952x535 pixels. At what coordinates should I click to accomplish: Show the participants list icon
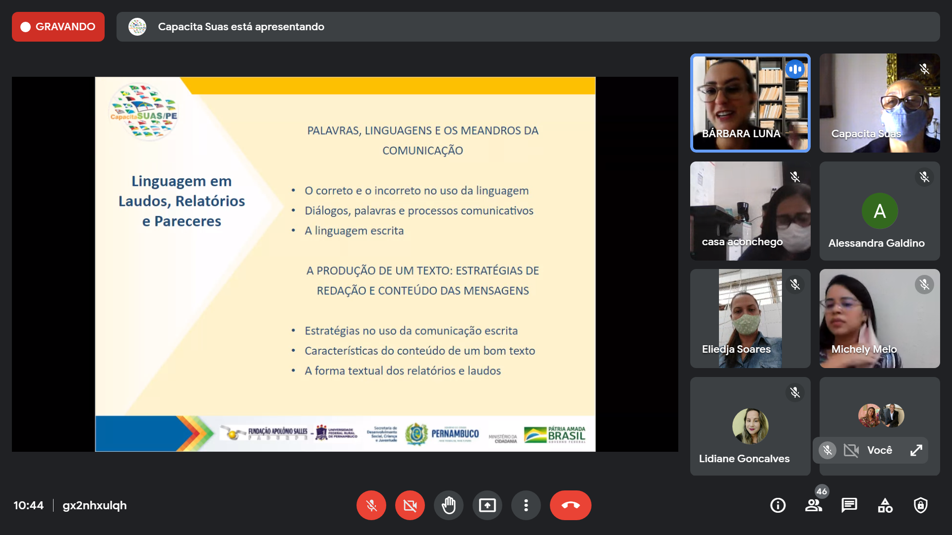pos(813,505)
